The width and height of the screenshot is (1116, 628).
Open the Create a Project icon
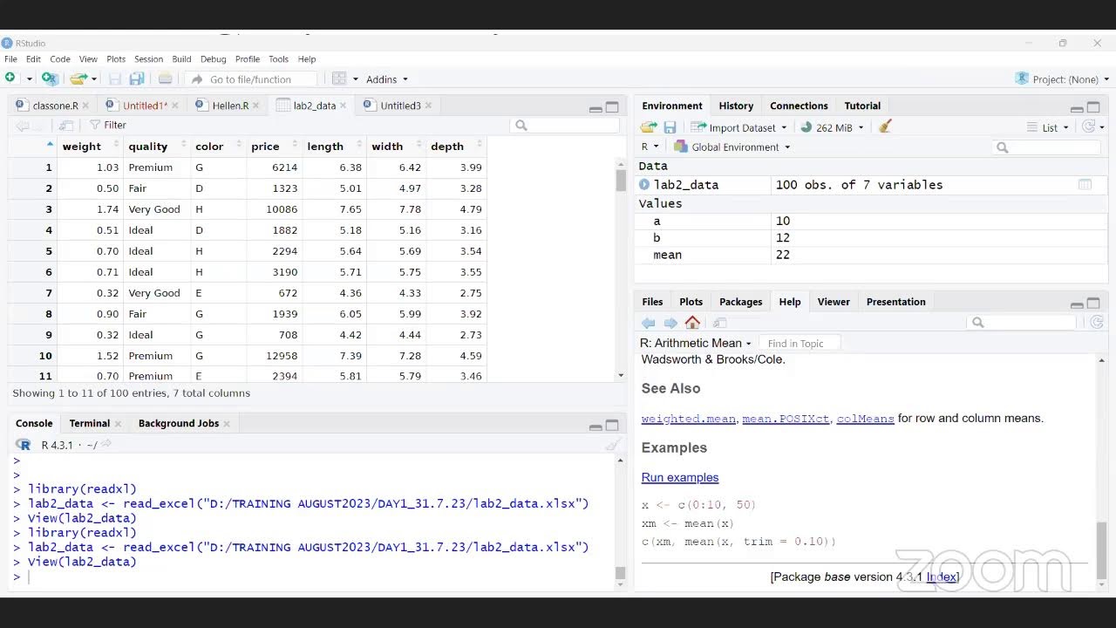point(50,78)
